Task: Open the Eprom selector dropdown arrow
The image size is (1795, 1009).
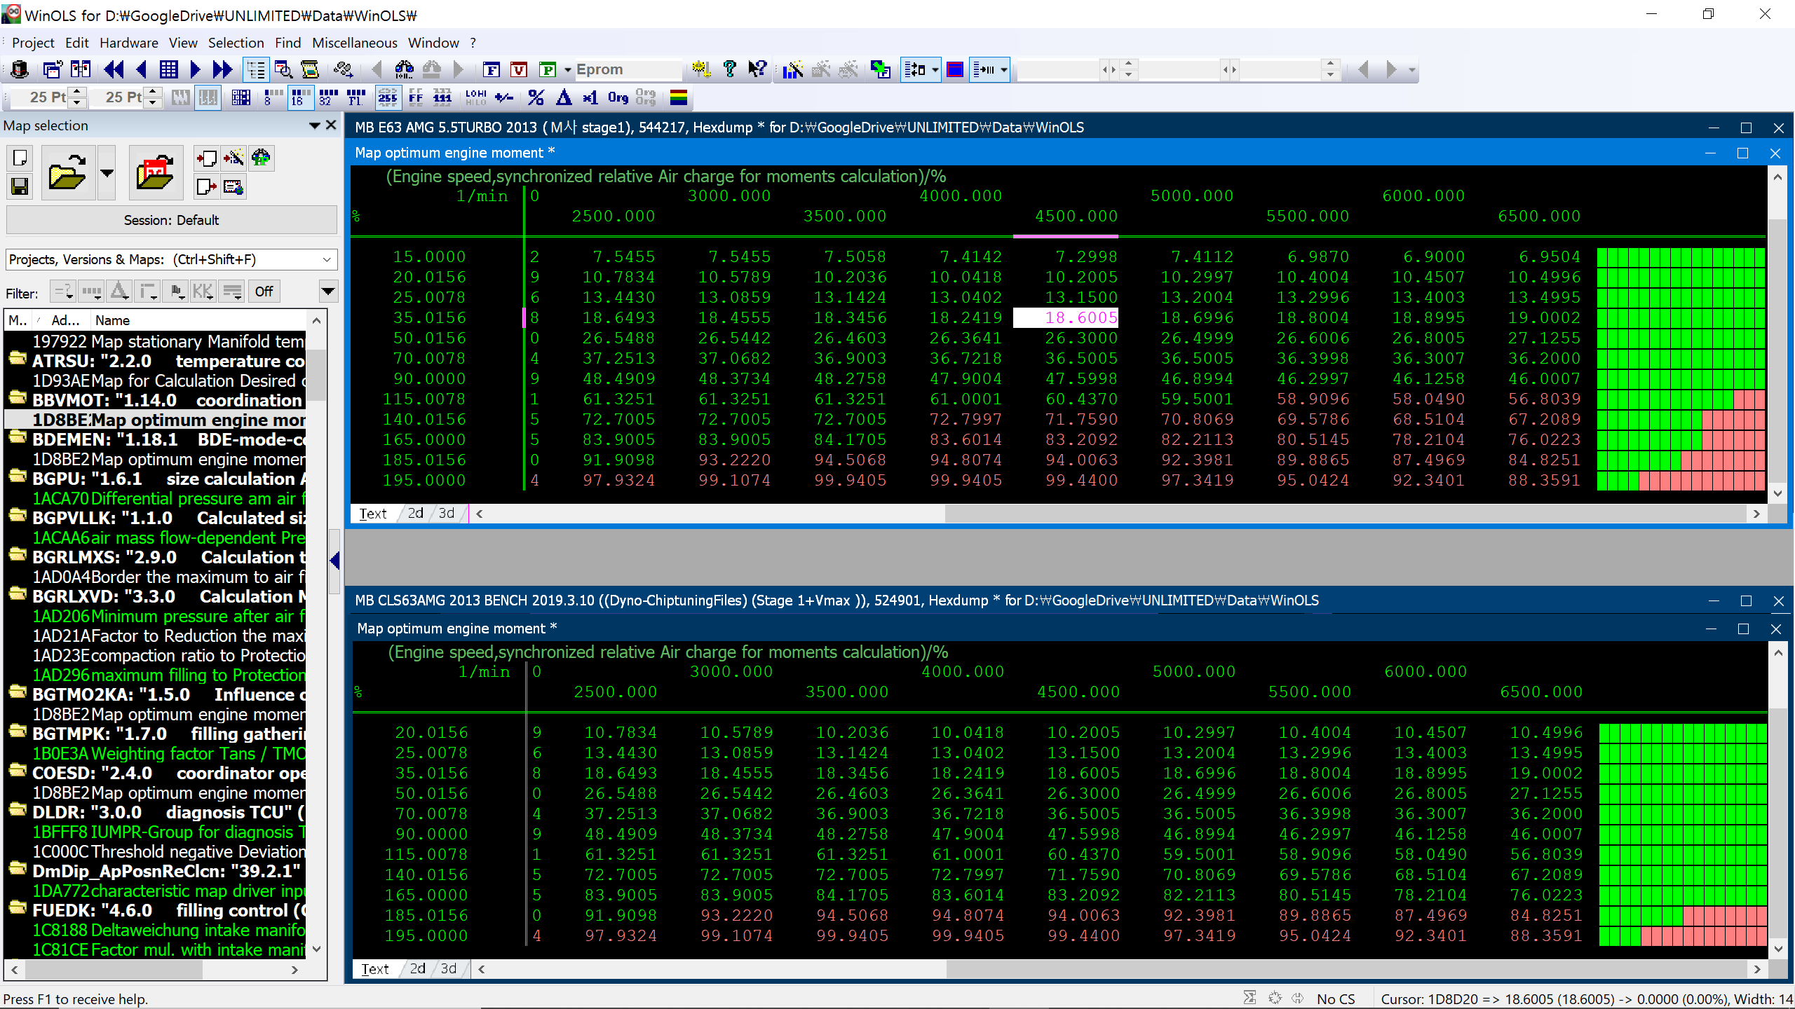Action: point(567,69)
